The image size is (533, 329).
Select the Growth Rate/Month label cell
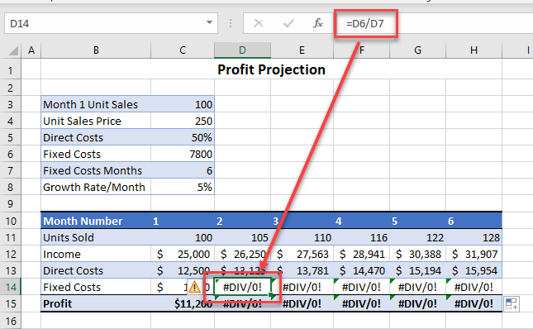pyautogui.click(x=96, y=188)
